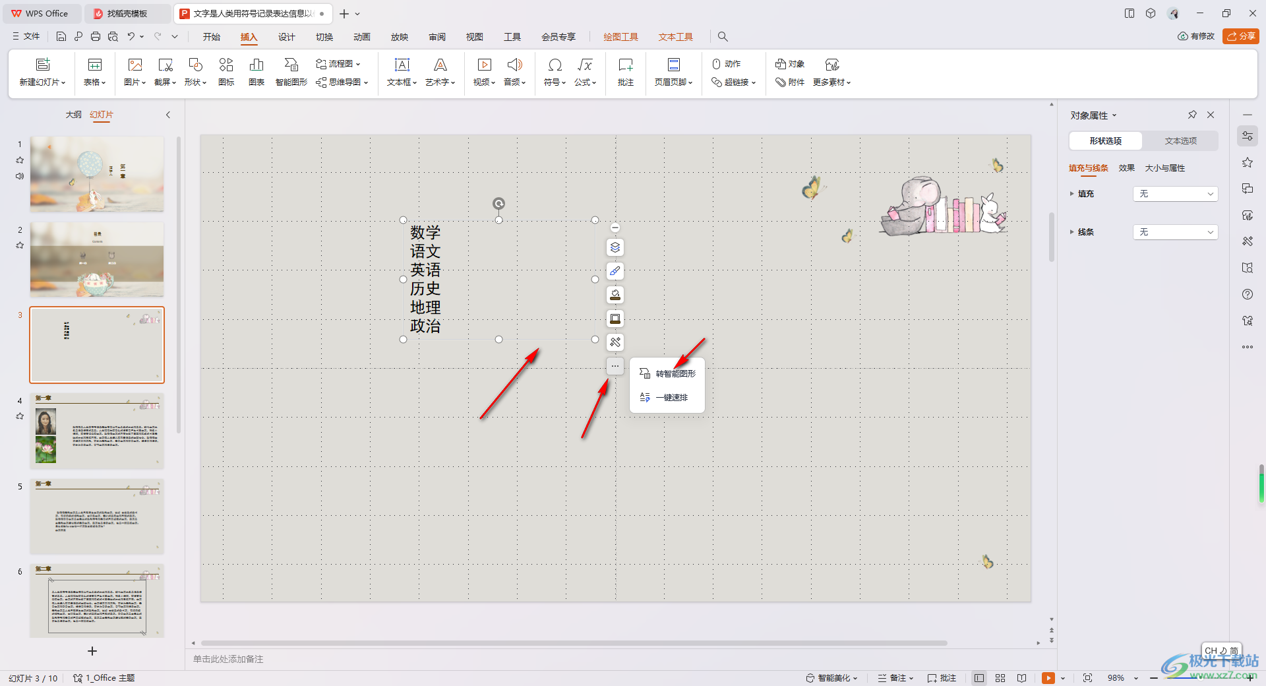Insert Audio from ribbon
The width and height of the screenshot is (1266, 686).
(515, 72)
